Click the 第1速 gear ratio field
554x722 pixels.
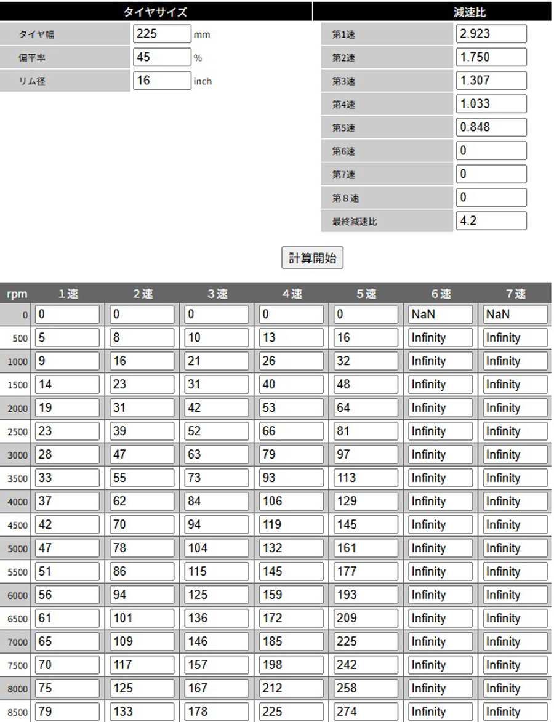click(491, 34)
